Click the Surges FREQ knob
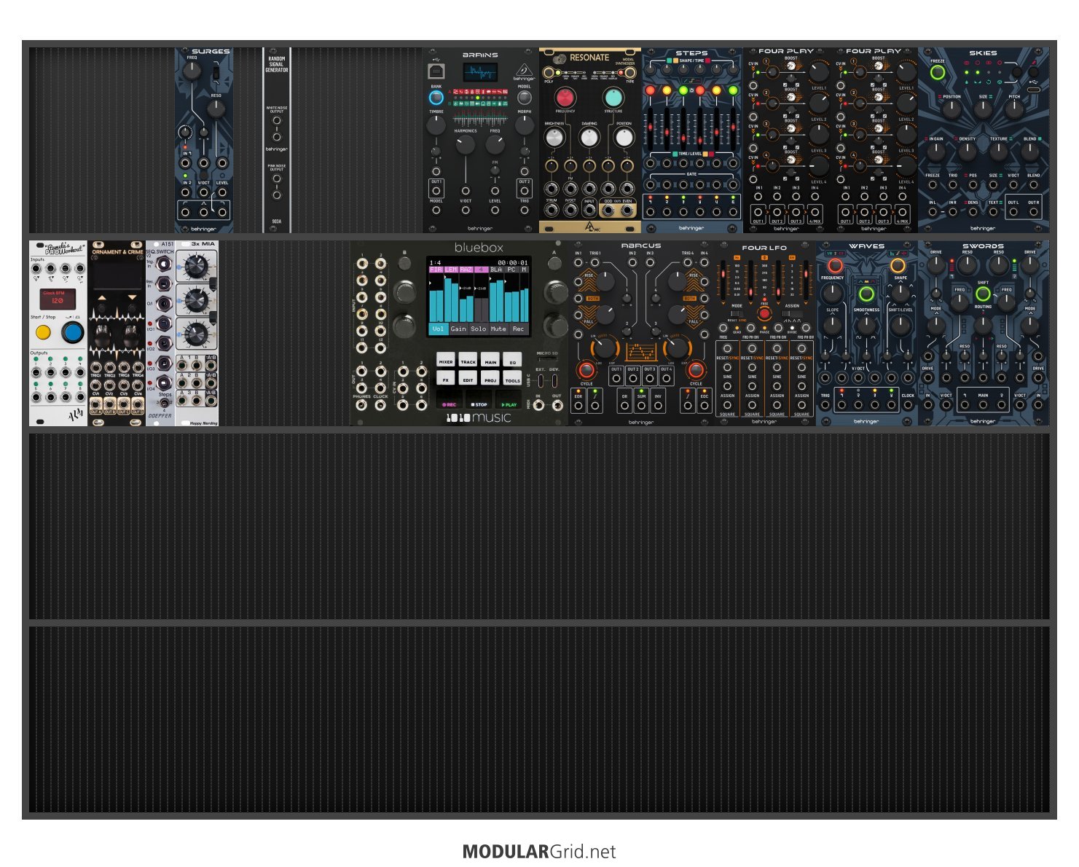The height and width of the screenshot is (867, 1079). pyautogui.click(x=191, y=71)
